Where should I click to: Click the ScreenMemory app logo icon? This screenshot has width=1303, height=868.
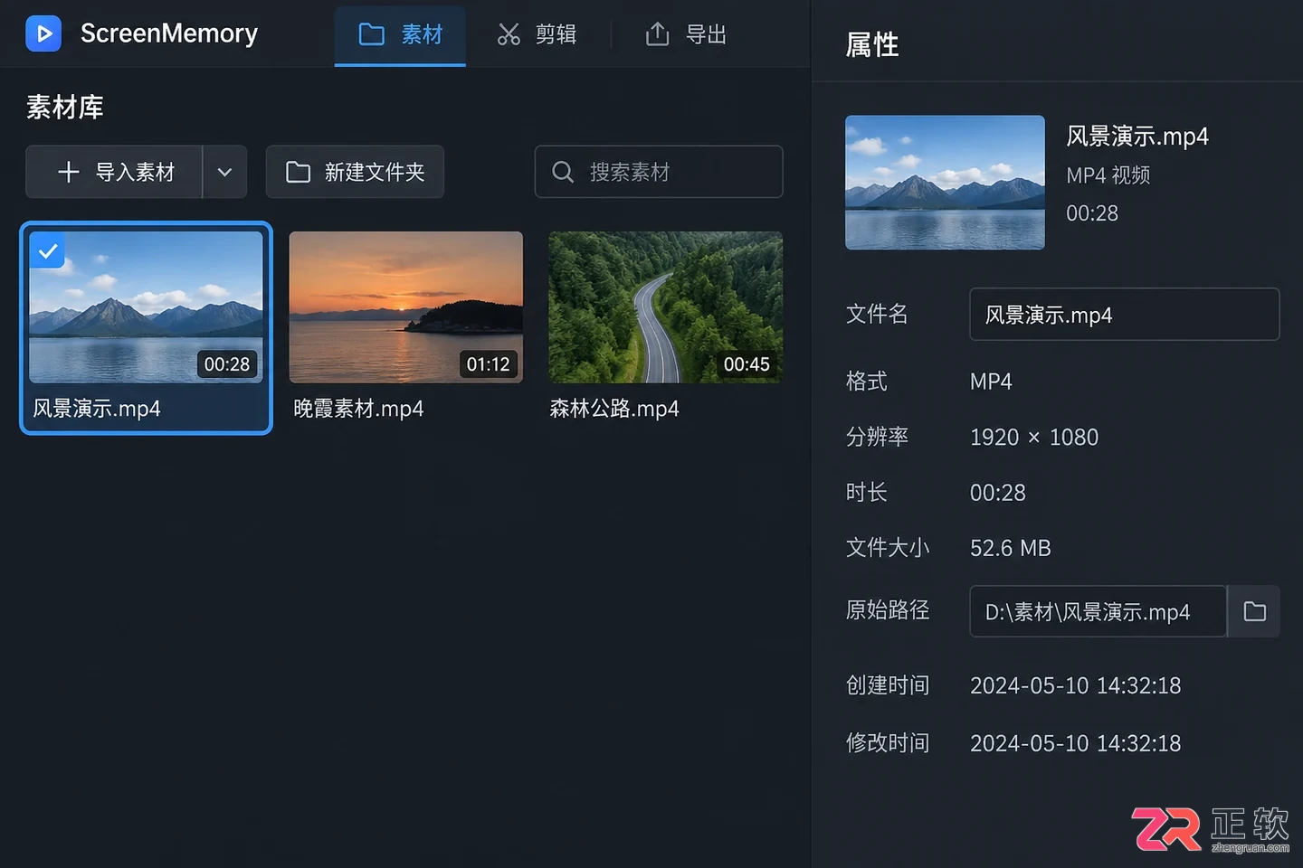tap(43, 34)
